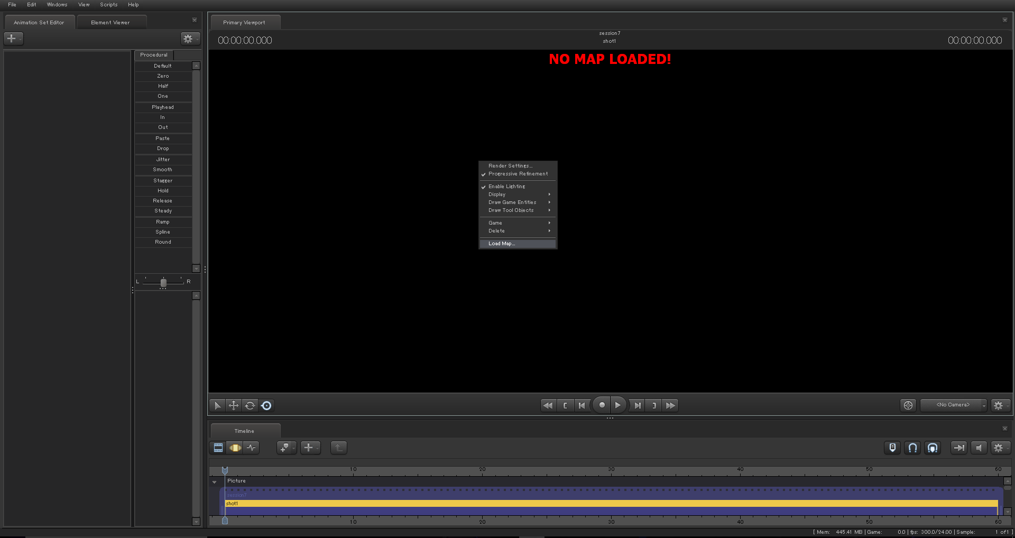Switch to the Clip Editor mode

pyautogui.click(x=218, y=448)
